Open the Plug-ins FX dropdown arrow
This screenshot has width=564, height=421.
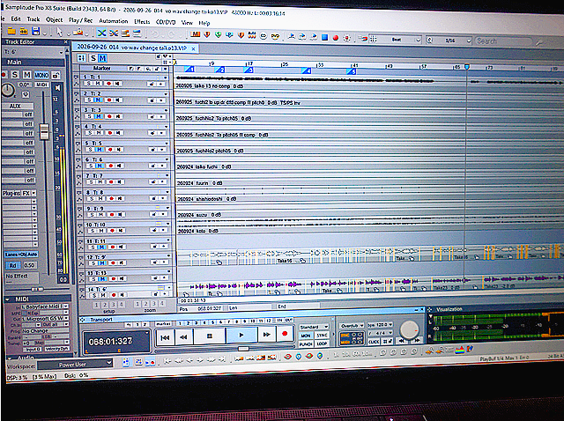tap(33, 193)
